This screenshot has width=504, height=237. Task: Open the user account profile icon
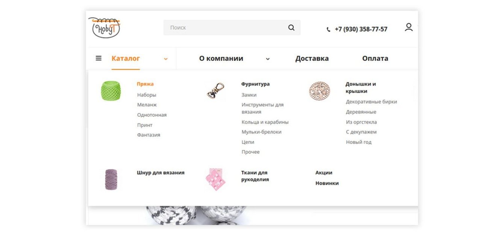[408, 27]
